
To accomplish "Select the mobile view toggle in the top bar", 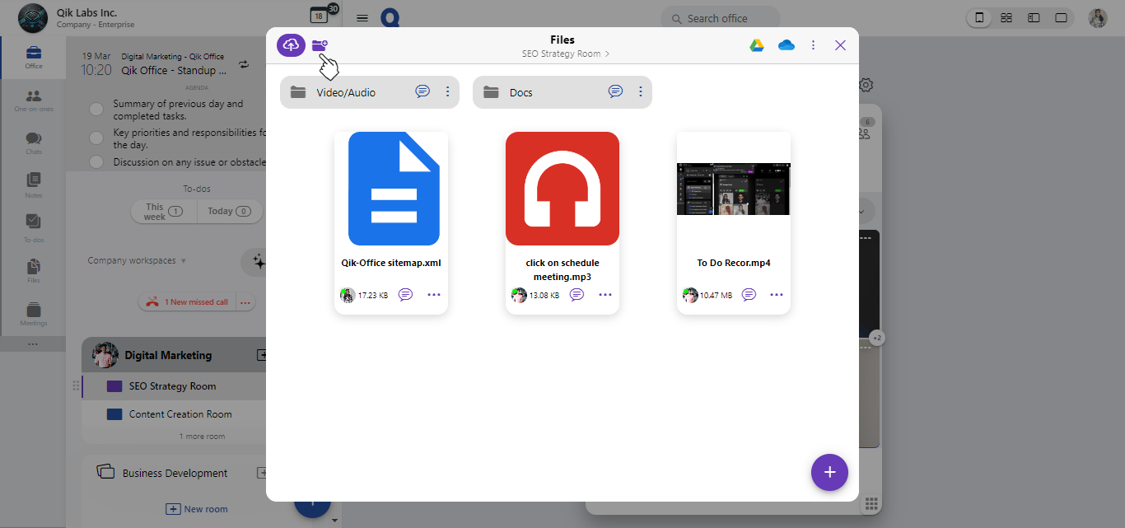I will (x=978, y=16).
